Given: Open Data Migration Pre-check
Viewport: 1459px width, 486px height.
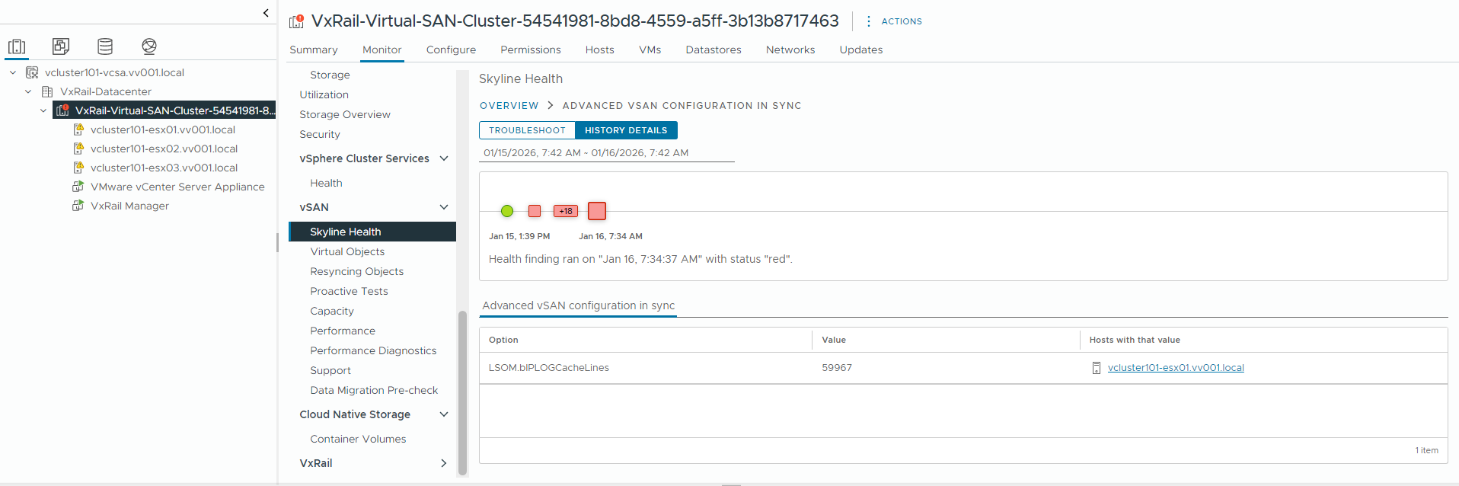Looking at the screenshot, I should pyautogui.click(x=374, y=390).
